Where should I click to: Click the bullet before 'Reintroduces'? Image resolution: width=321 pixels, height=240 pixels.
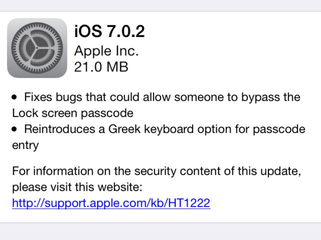coord(14,129)
